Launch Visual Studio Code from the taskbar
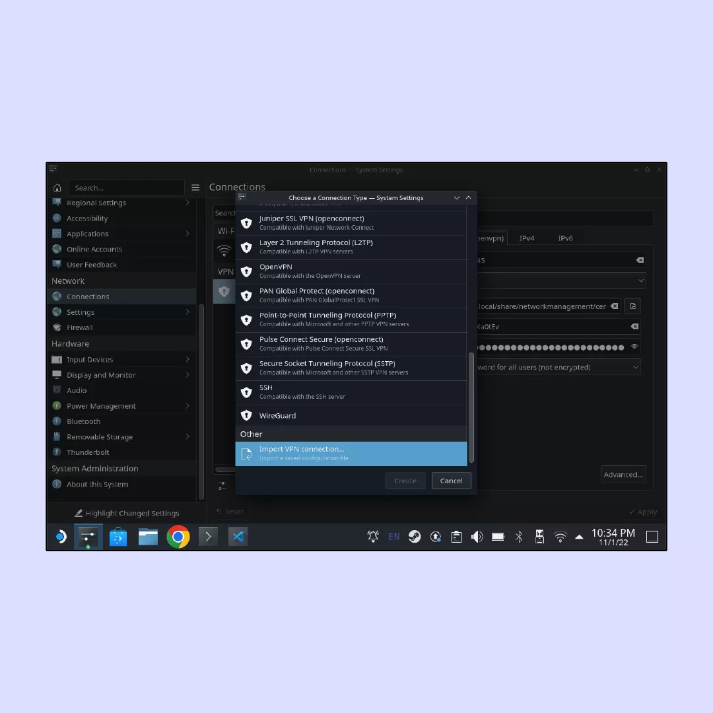Screen dimensions: 713x713 pyautogui.click(x=238, y=537)
